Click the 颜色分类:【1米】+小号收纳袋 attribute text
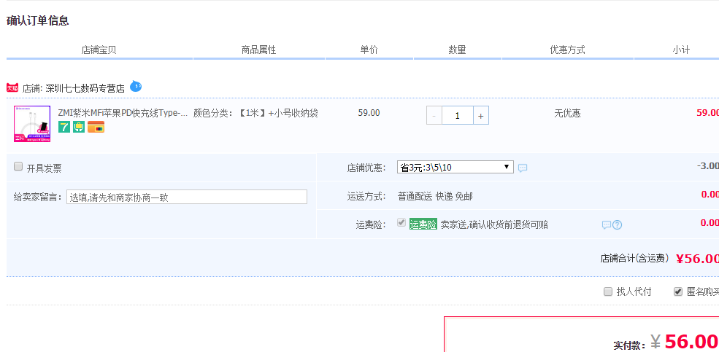This screenshot has width=719, height=352. point(256,113)
